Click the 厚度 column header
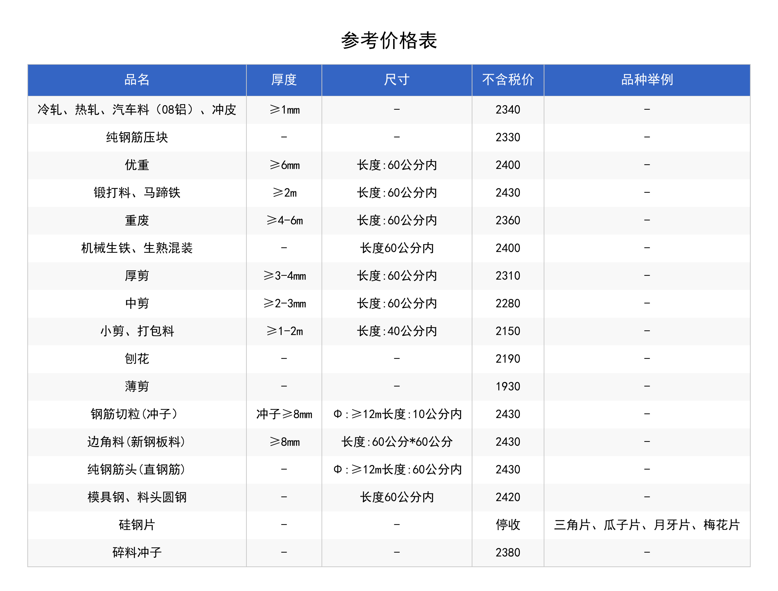The width and height of the screenshot is (778, 591). click(x=283, y=80)
